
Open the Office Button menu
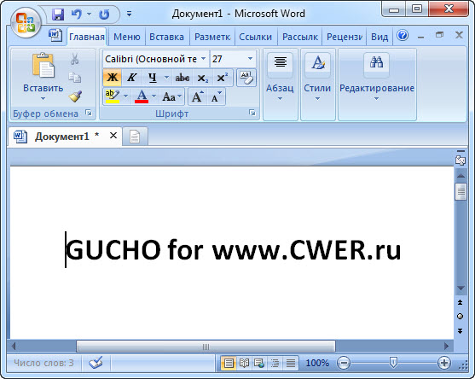26,22
